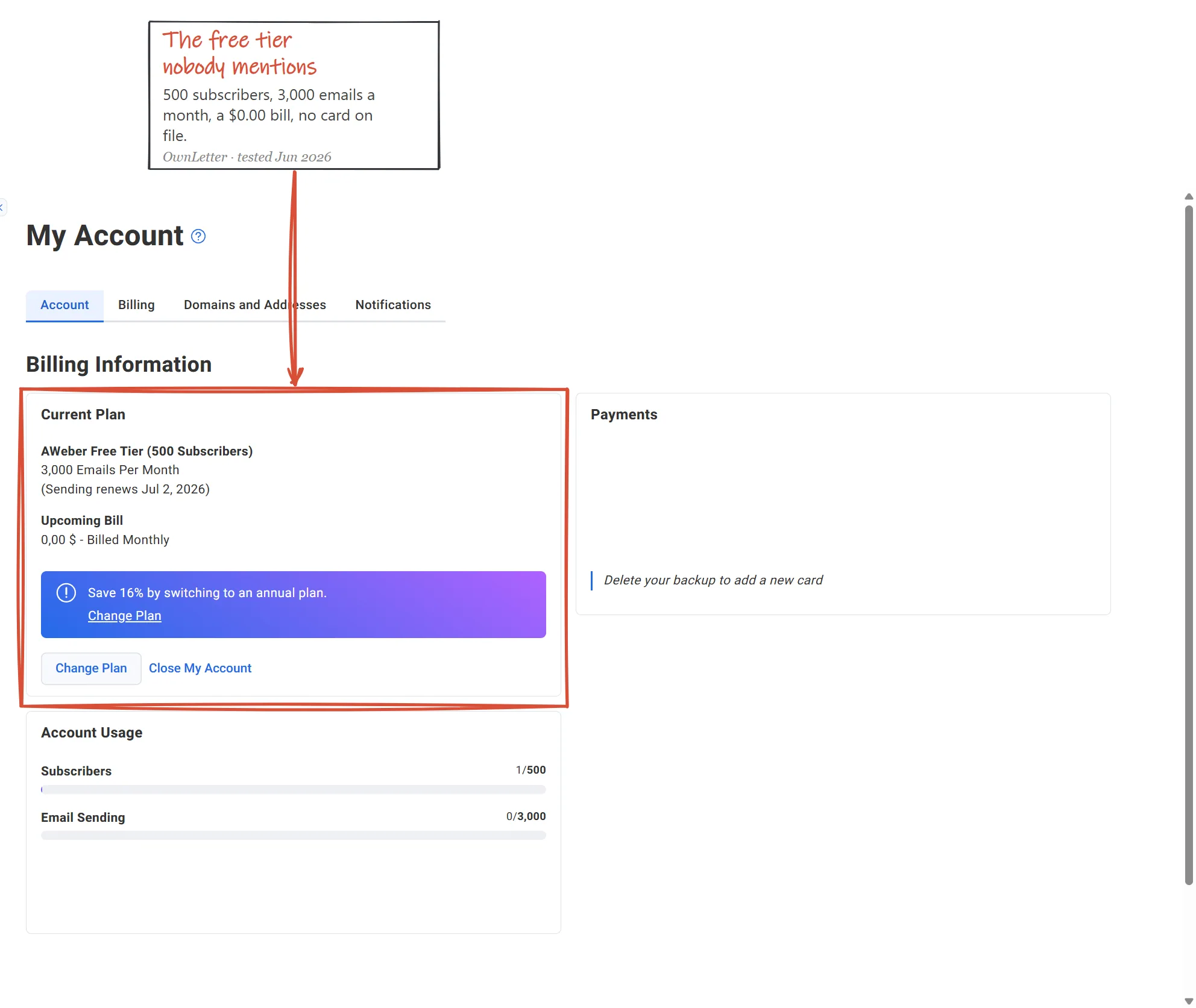
Task: Click the Change Plan button
Action: point(91,668)
